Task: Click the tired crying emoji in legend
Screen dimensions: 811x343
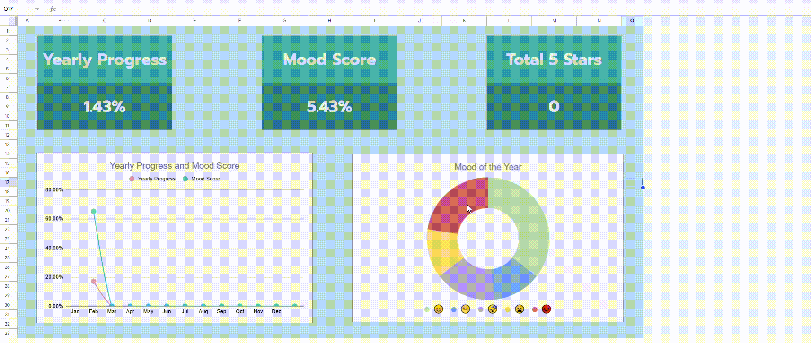Action: coord(520,309)
